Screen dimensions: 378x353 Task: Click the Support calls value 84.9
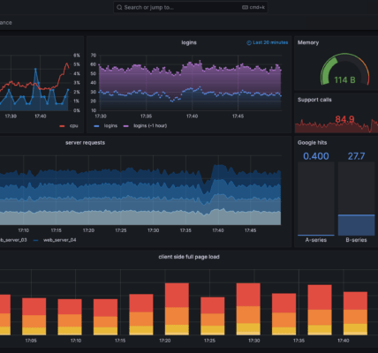pyautogui.click(x=344, y=119)
